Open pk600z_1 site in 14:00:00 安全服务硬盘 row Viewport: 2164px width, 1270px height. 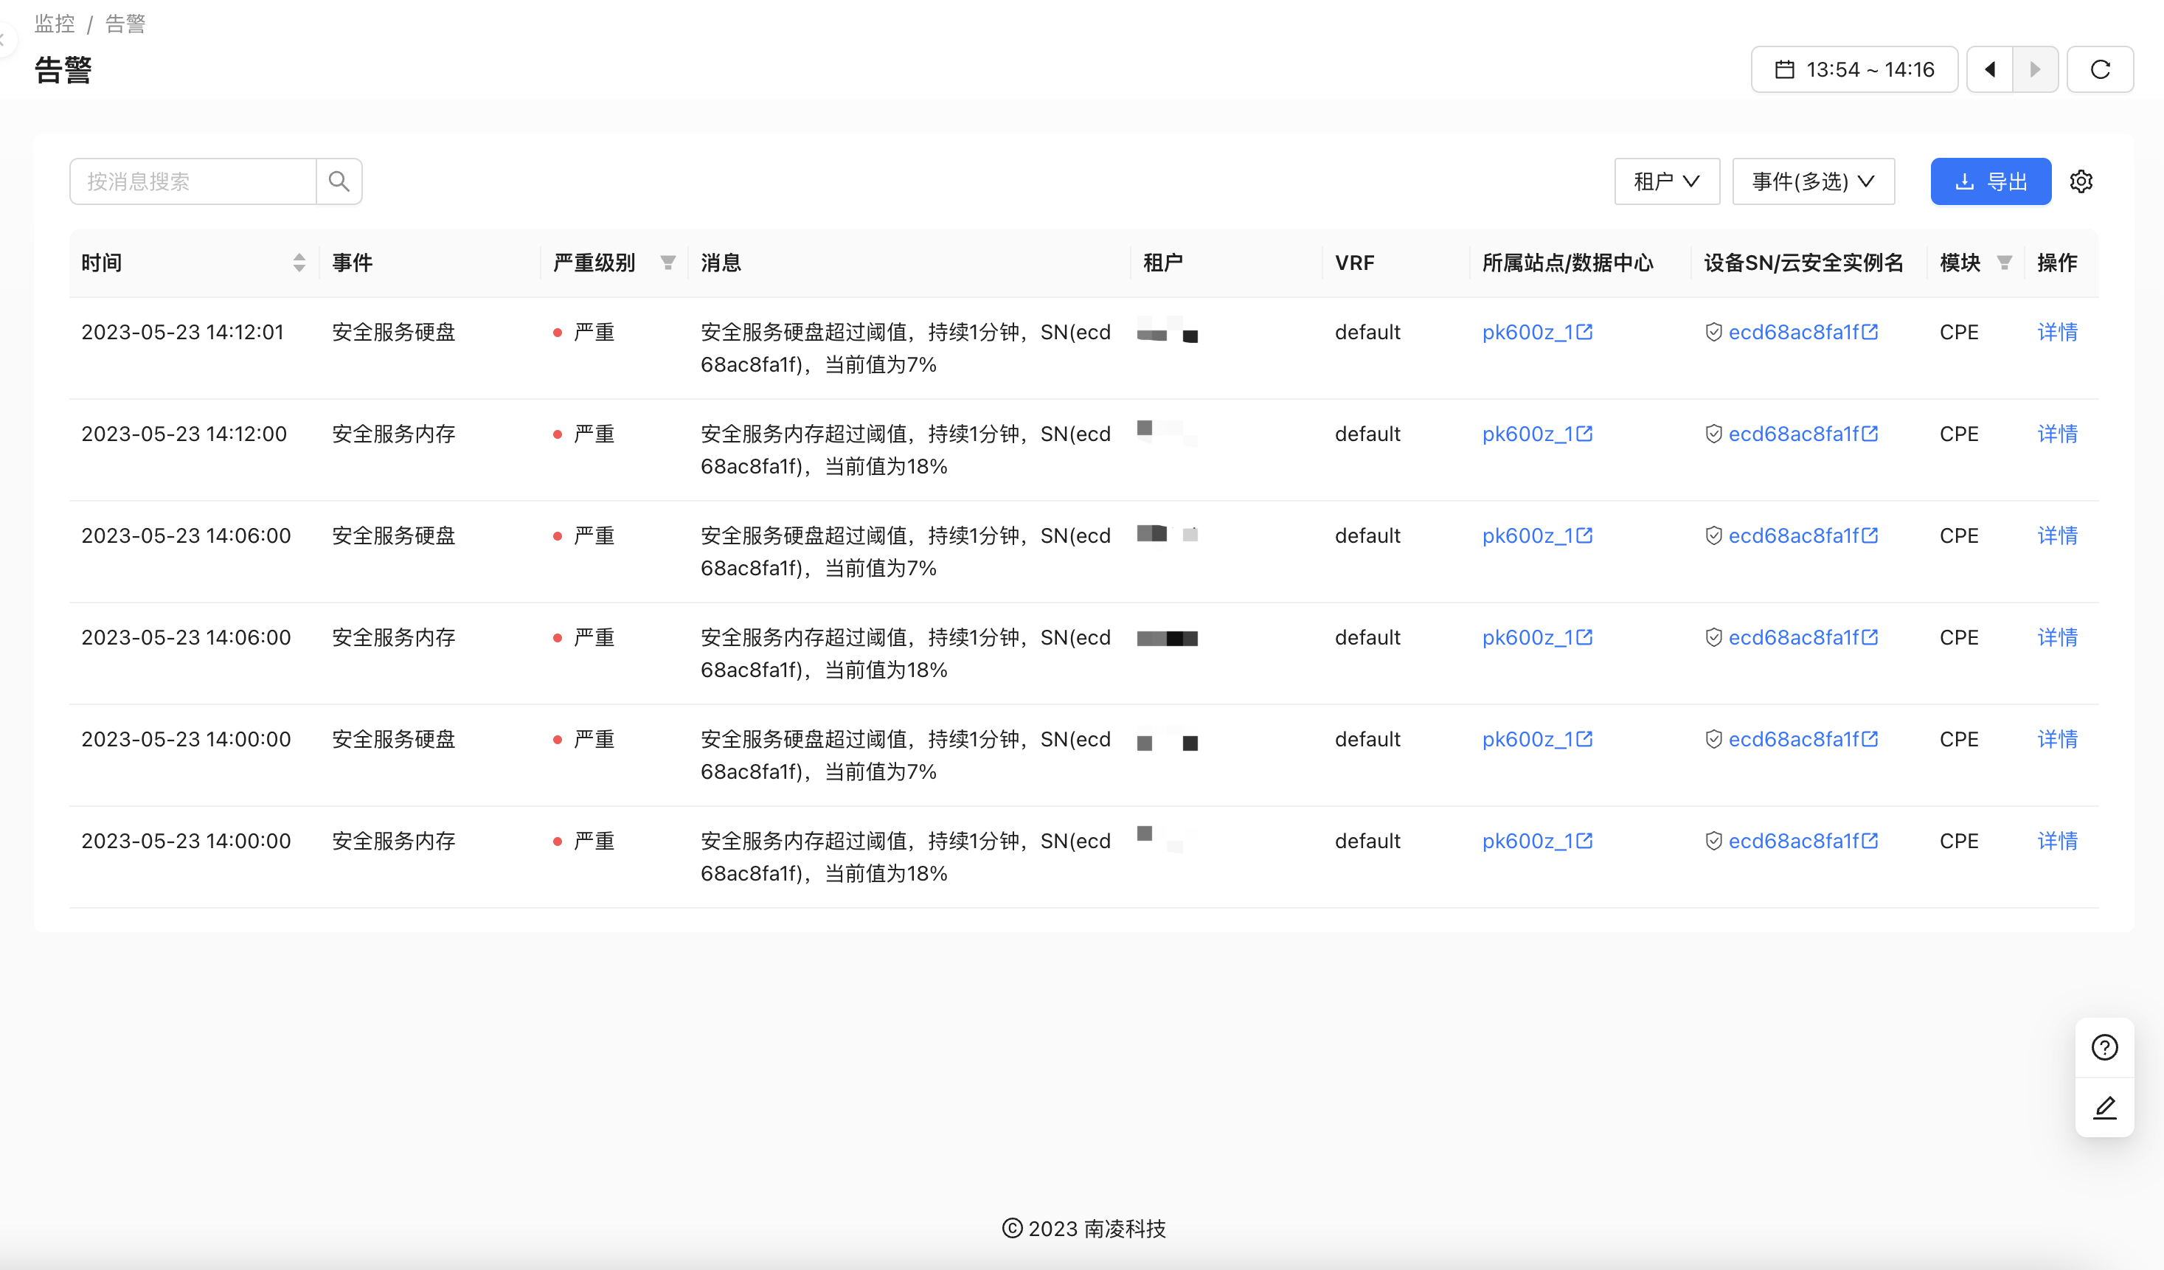[x=1527, y=738]
